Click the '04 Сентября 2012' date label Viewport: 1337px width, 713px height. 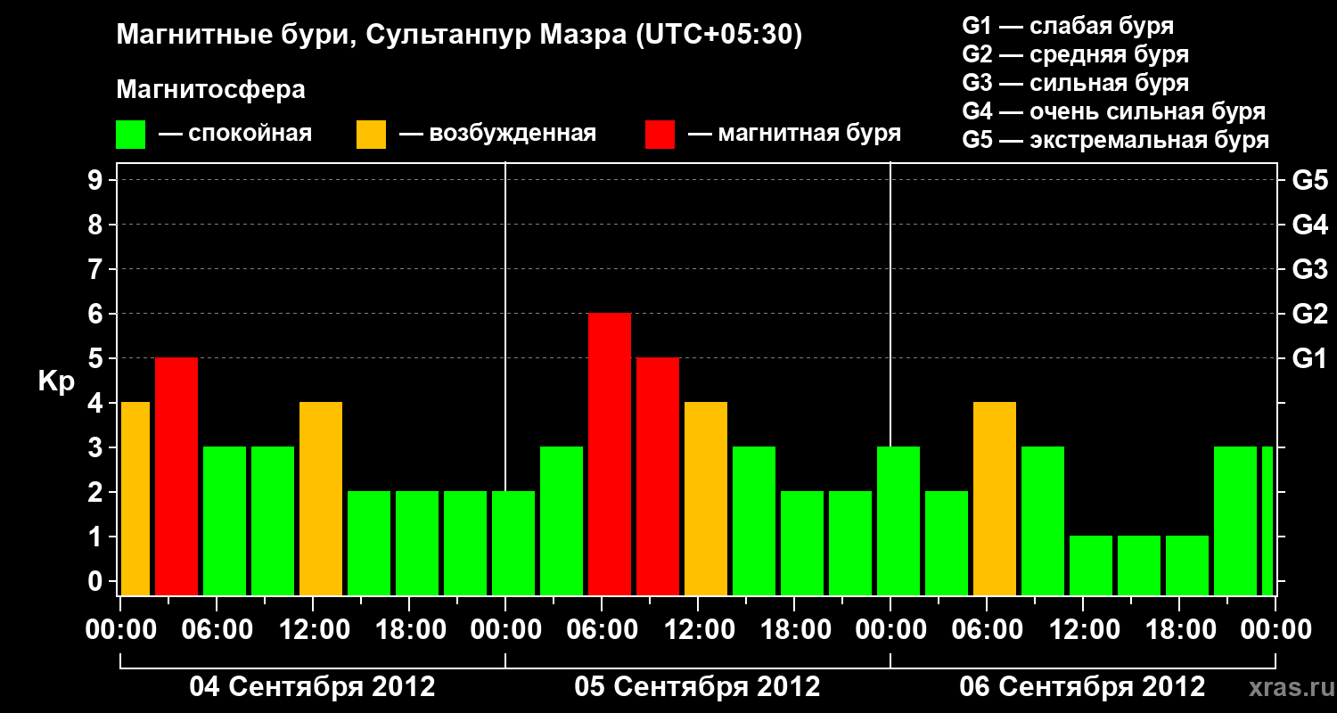point(313,687)
